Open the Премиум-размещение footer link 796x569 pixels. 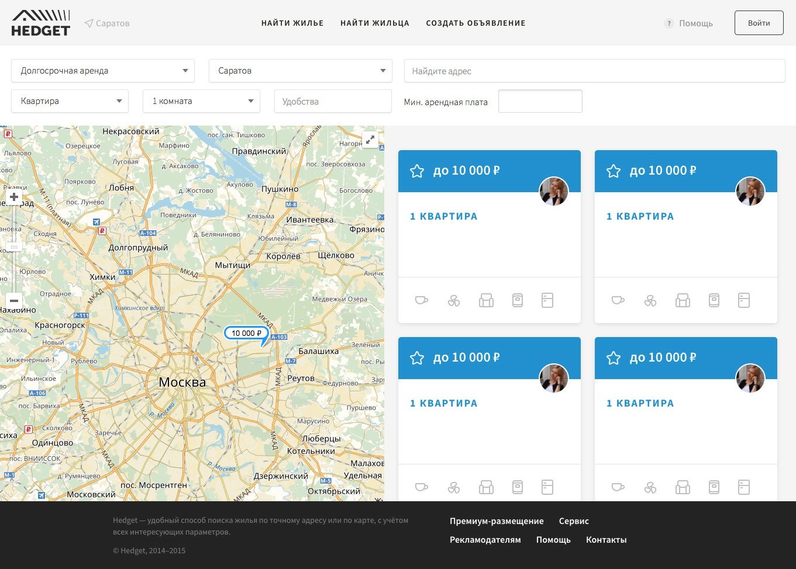[x=497, y=521]
